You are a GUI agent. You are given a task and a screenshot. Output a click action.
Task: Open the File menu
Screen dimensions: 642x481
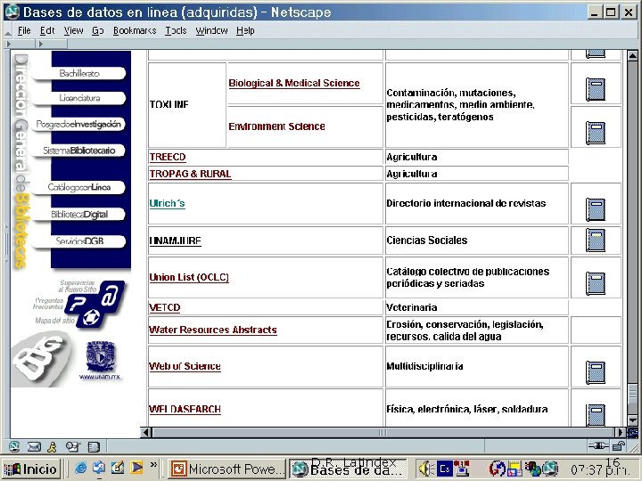(24, 30)
